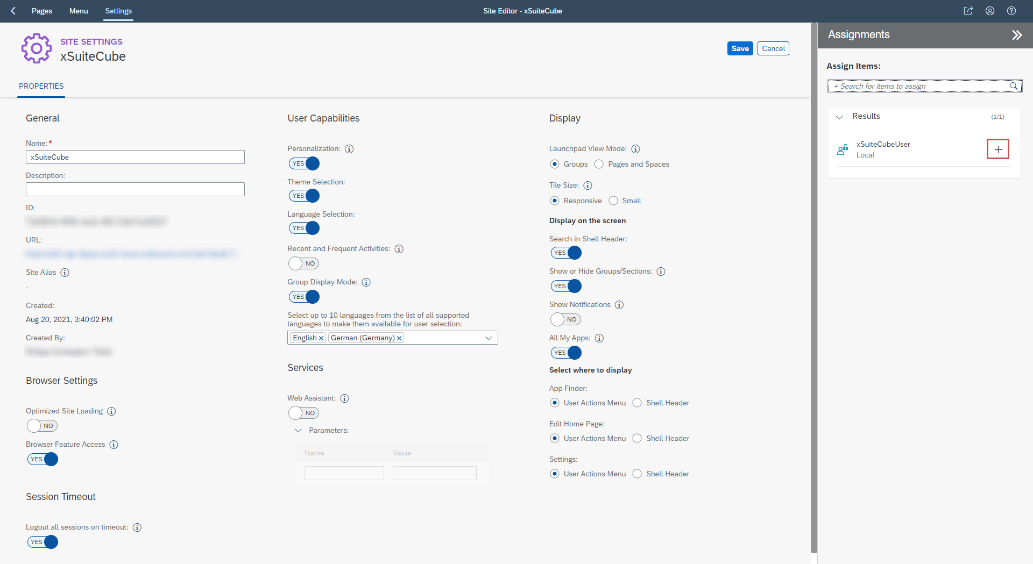The image size is (1033, 564).
Task: Switch to the Pages menu
Action: point(41,11)
